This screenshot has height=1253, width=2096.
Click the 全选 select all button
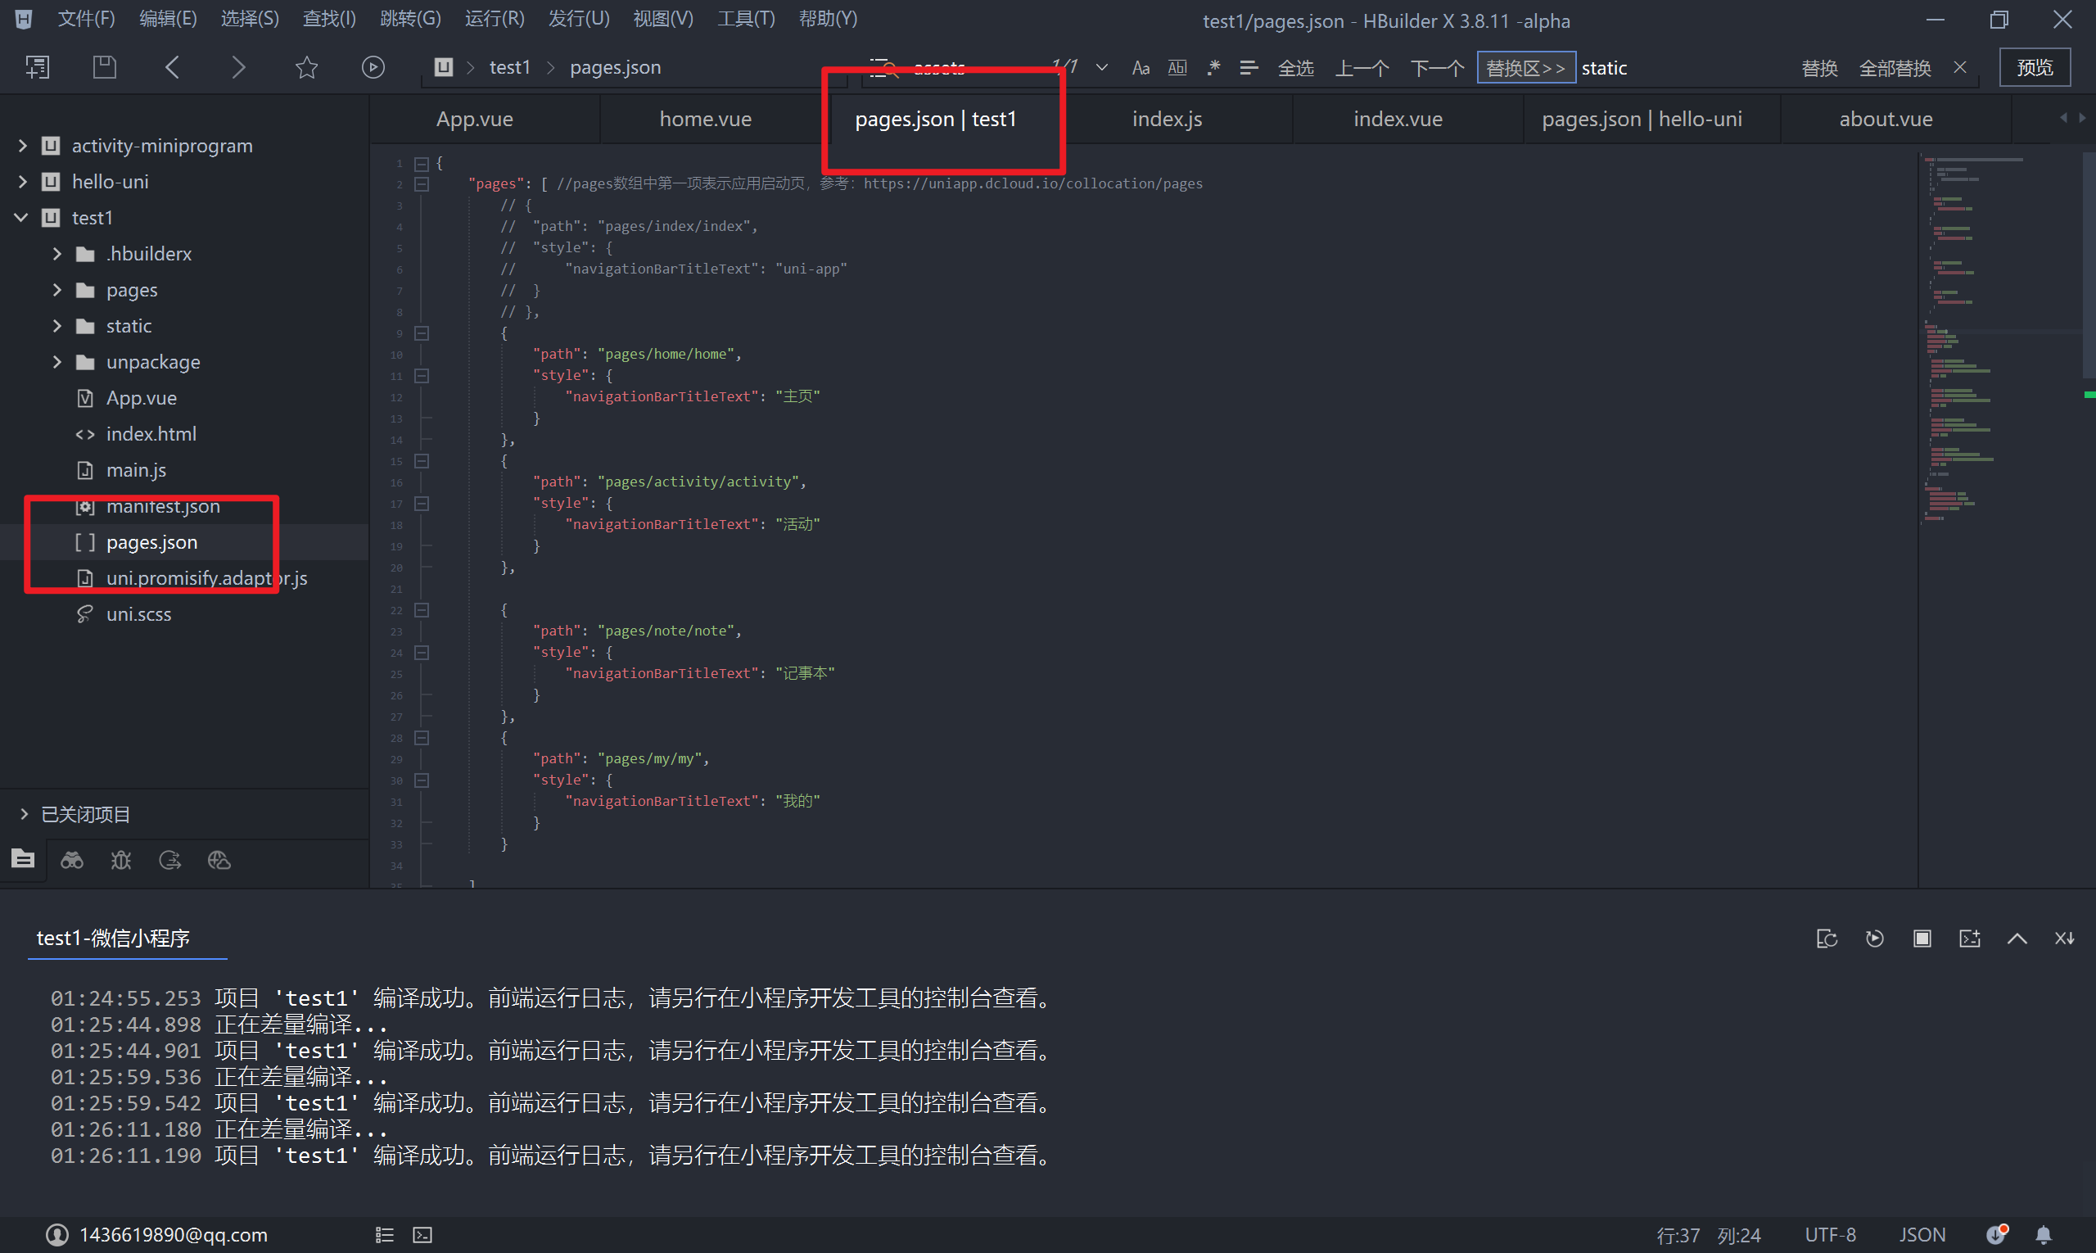pyautogui.click(x=1296, y=69)
